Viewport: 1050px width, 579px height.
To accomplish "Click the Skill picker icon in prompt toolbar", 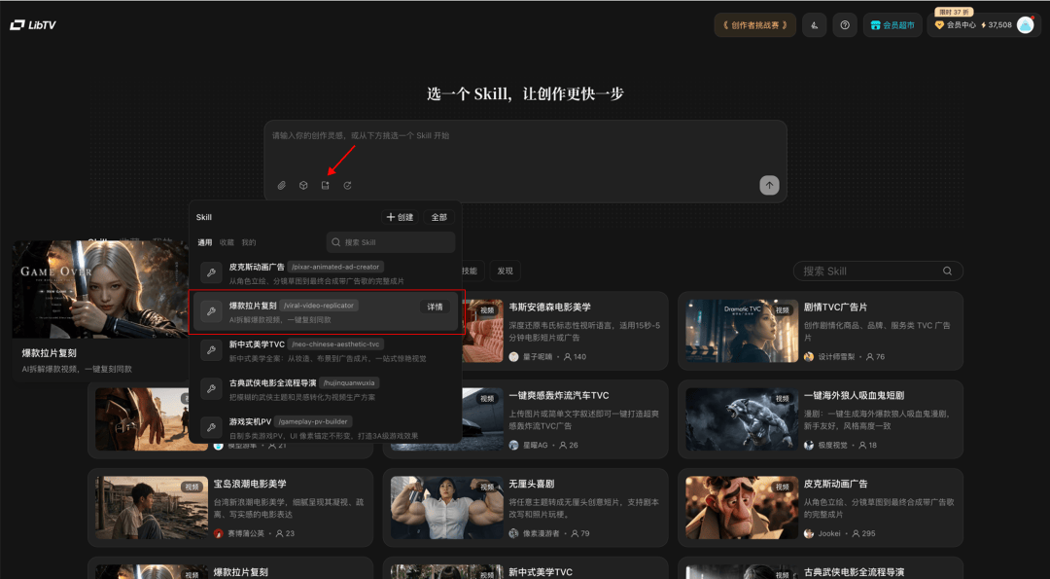I will (x=326, y=186).
